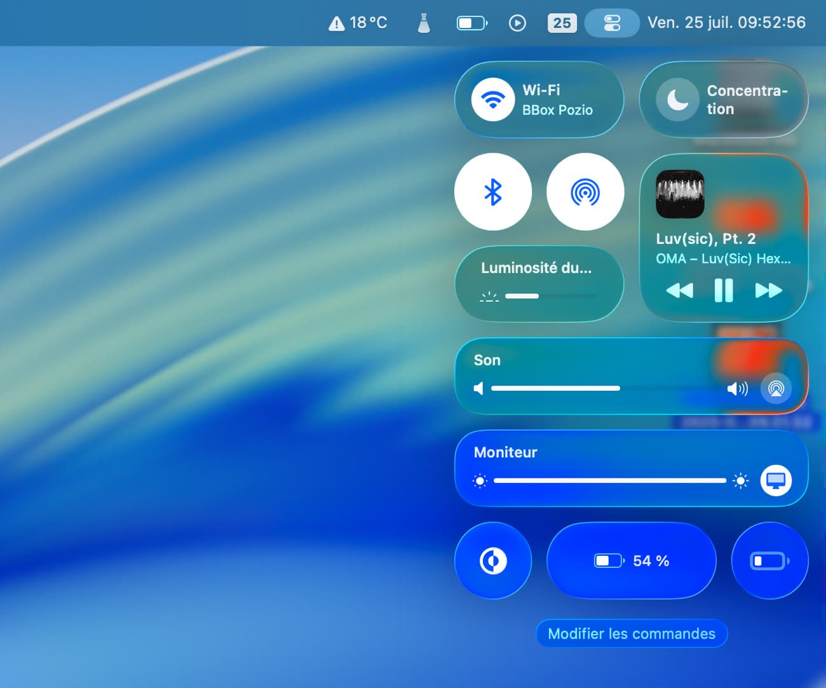Click the bright sun icon in Moniteur

pyautogui.click(x=740, y=481)
